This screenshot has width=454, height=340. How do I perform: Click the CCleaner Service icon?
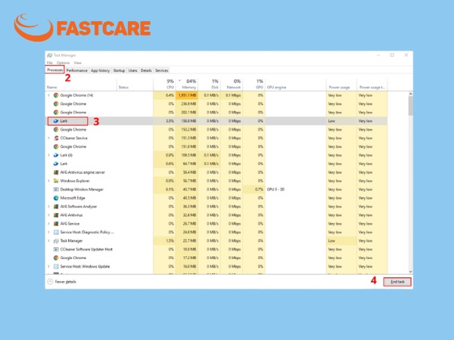pos(56,138)
